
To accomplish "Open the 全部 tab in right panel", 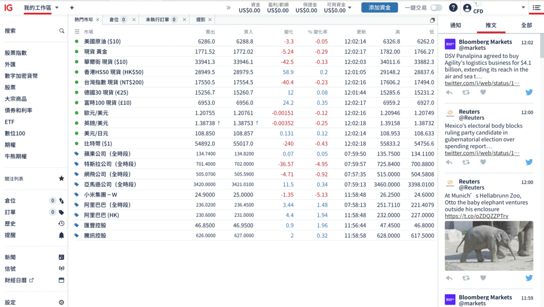I will (x=526, y=25).
